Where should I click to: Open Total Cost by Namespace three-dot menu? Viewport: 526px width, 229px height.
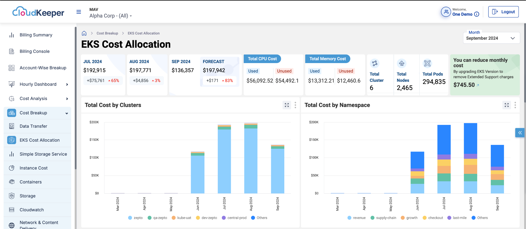515,105
